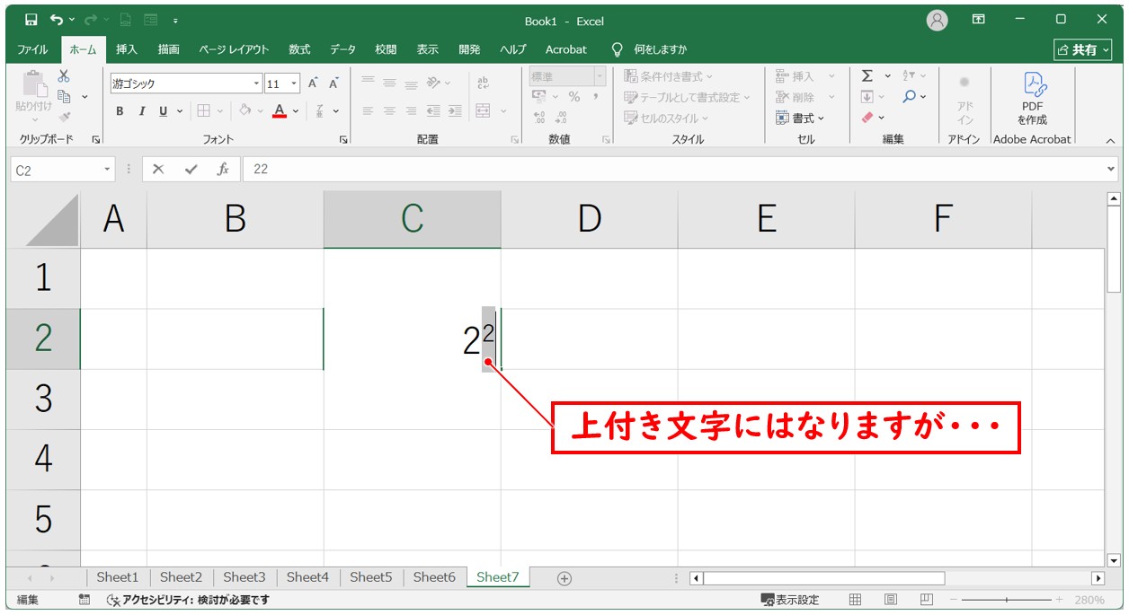
Task: Expand the font size dropdown
Action: pyautogui.click(x=295, y=83)
